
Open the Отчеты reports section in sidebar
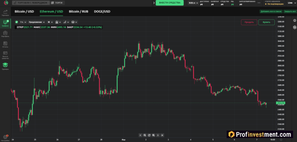point(5,44)
